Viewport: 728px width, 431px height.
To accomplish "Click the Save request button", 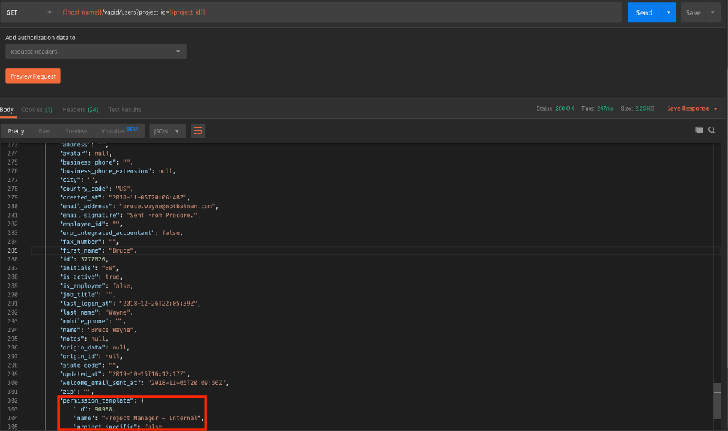I will (693, 12).
